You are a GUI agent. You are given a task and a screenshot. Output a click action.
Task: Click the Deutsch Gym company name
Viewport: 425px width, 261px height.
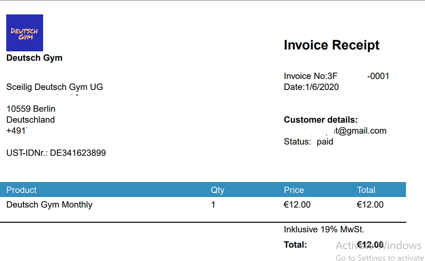(x=34, y=58)
